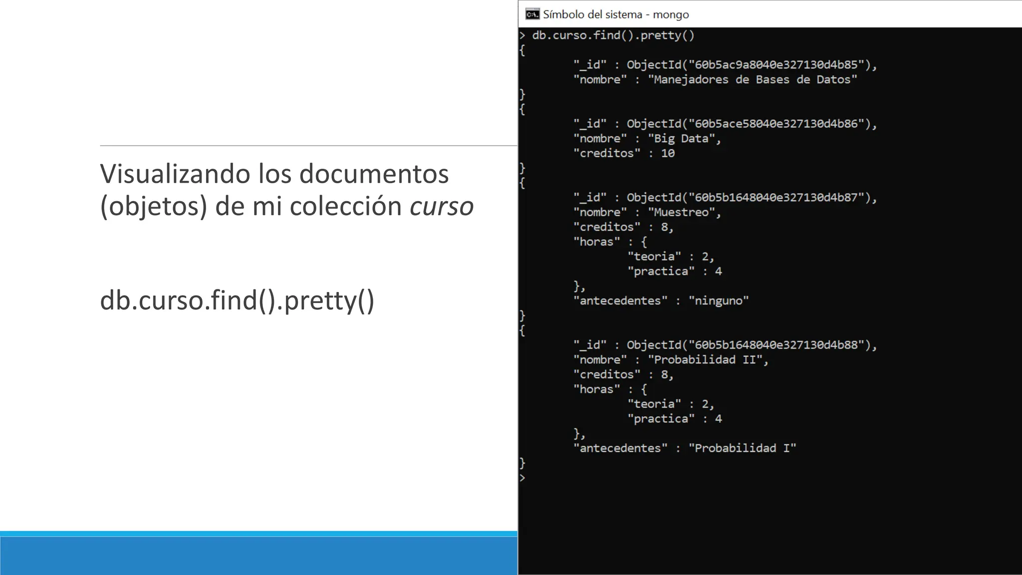Click 'practica : 4' under Muestreo document

[675, 271]
